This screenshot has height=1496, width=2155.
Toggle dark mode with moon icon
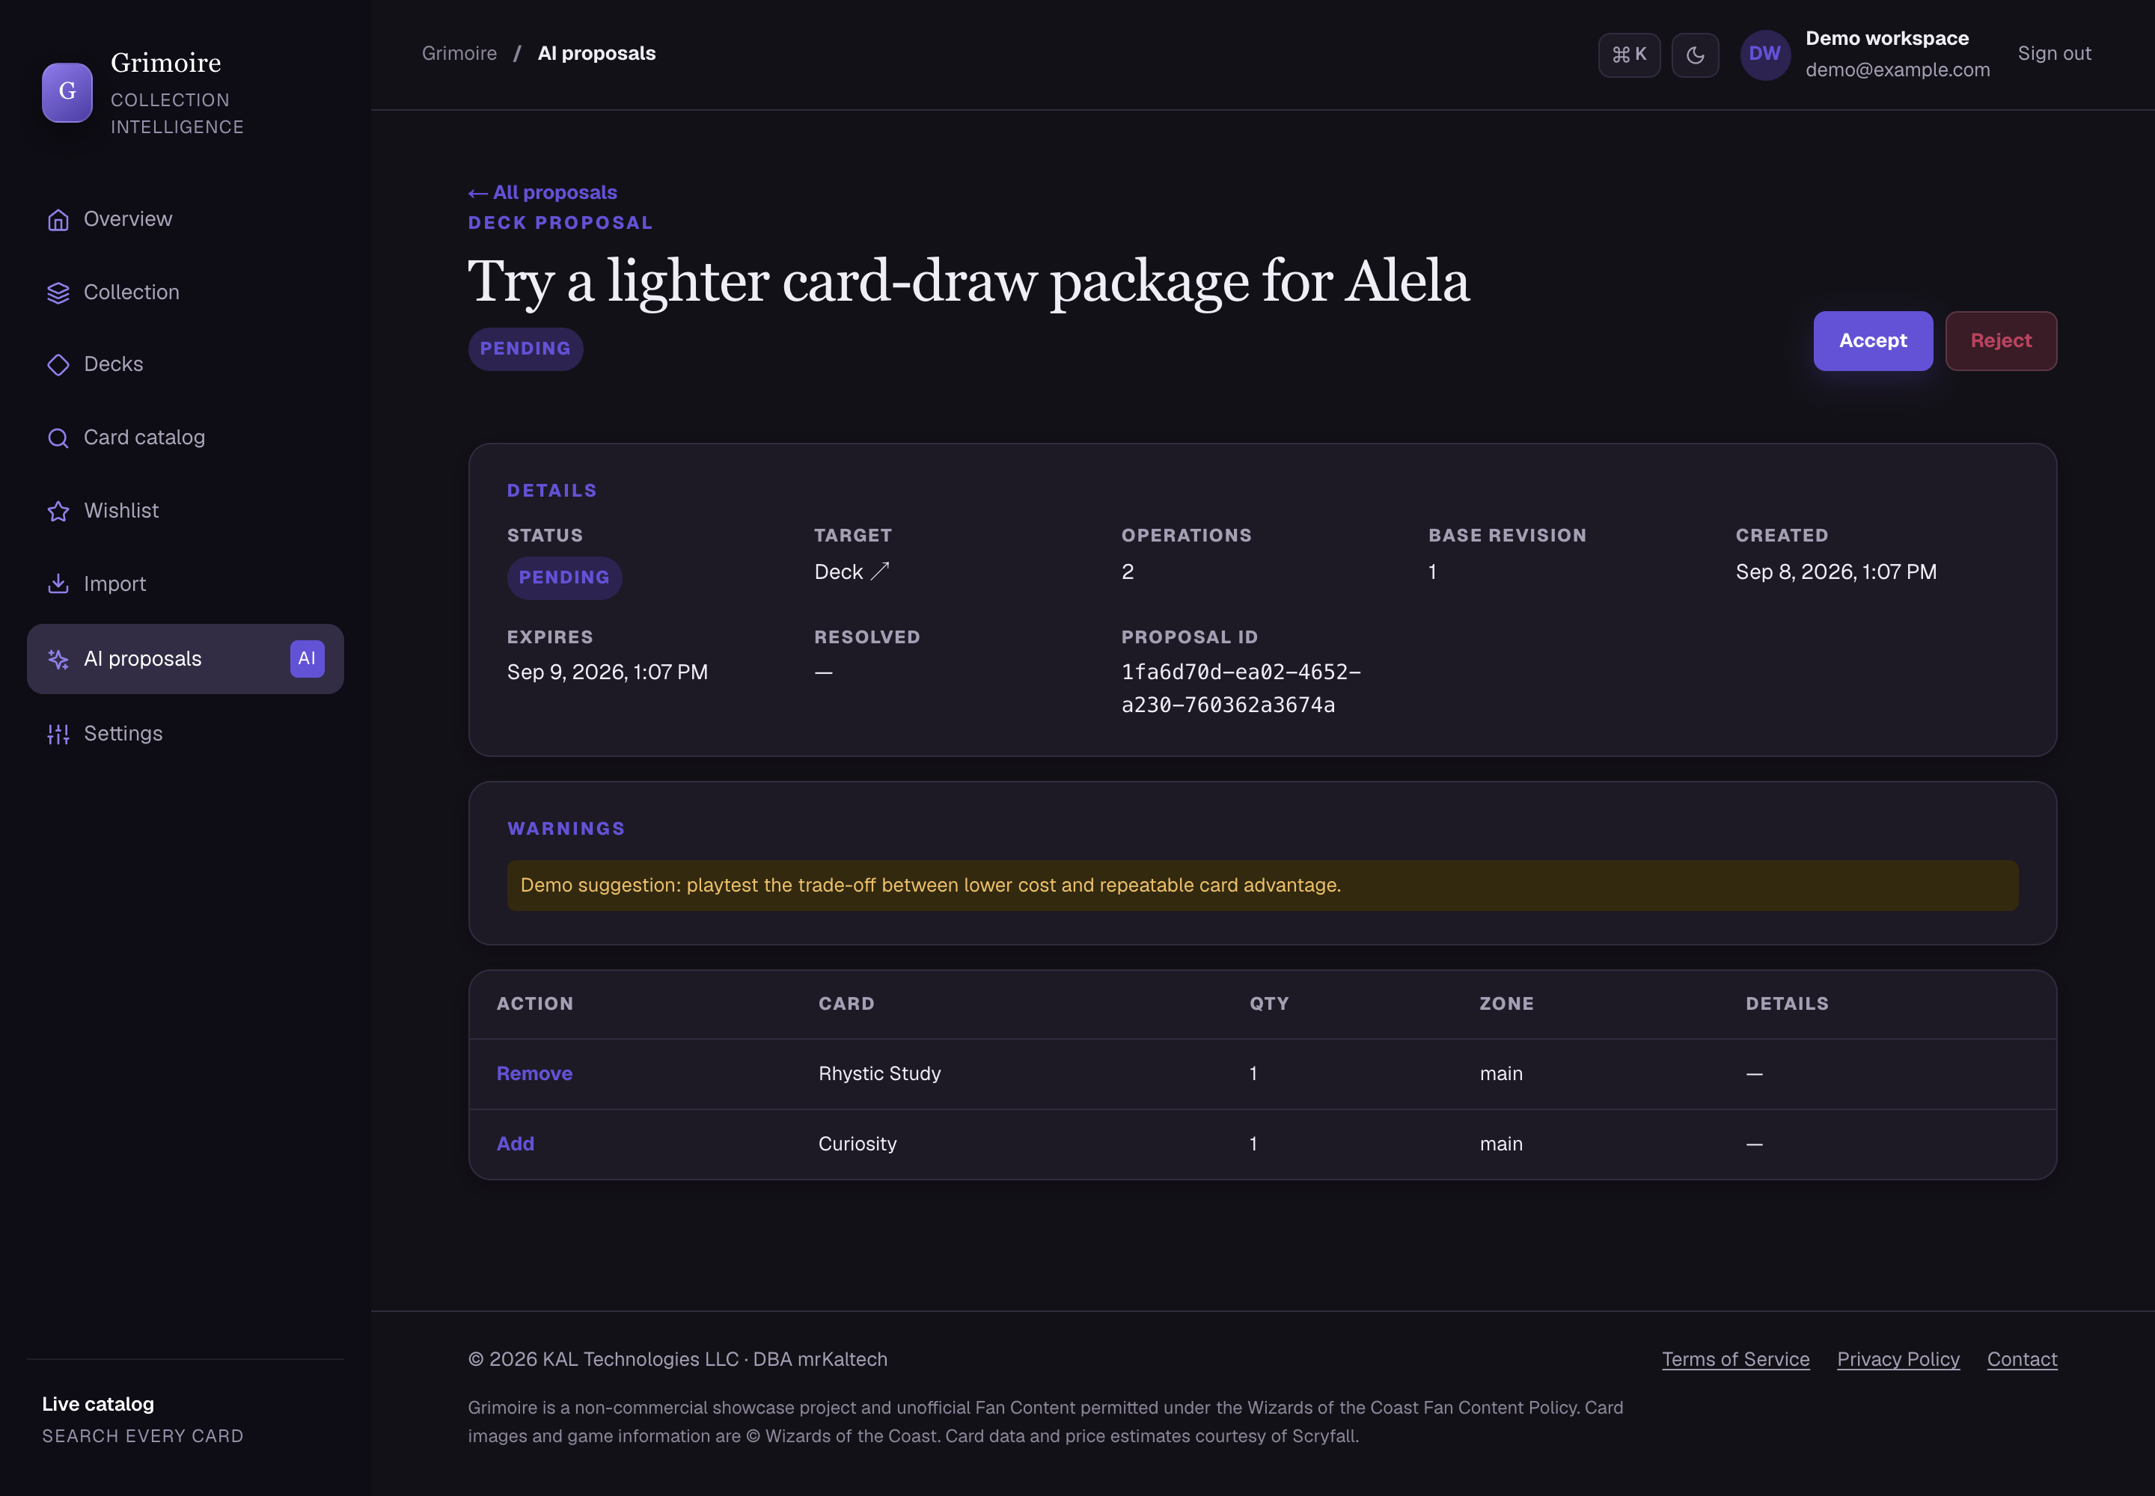[1695, 55]
